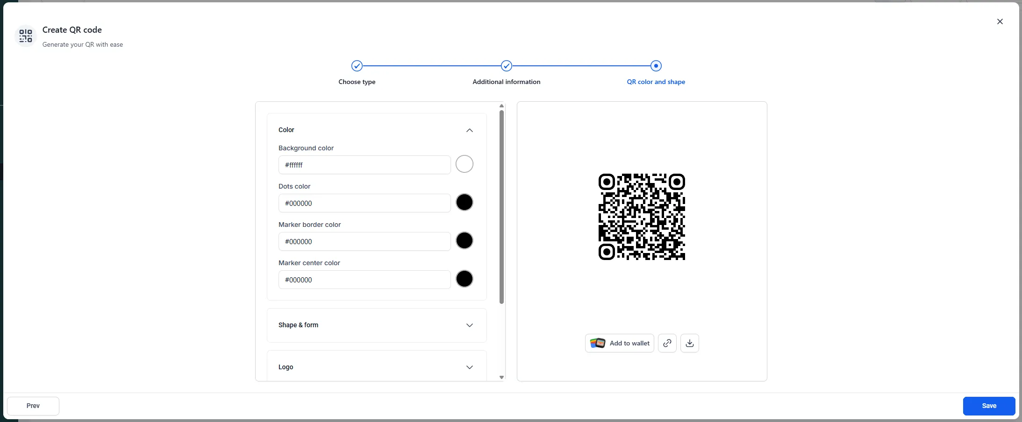Click the settings panel vertical scrollbar thumb
The height and width of the screenshot is (422, 1022).
(501, 207)
